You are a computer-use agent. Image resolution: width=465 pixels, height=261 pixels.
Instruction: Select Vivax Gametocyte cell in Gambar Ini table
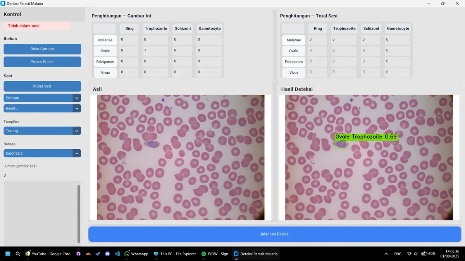[209, 72]
